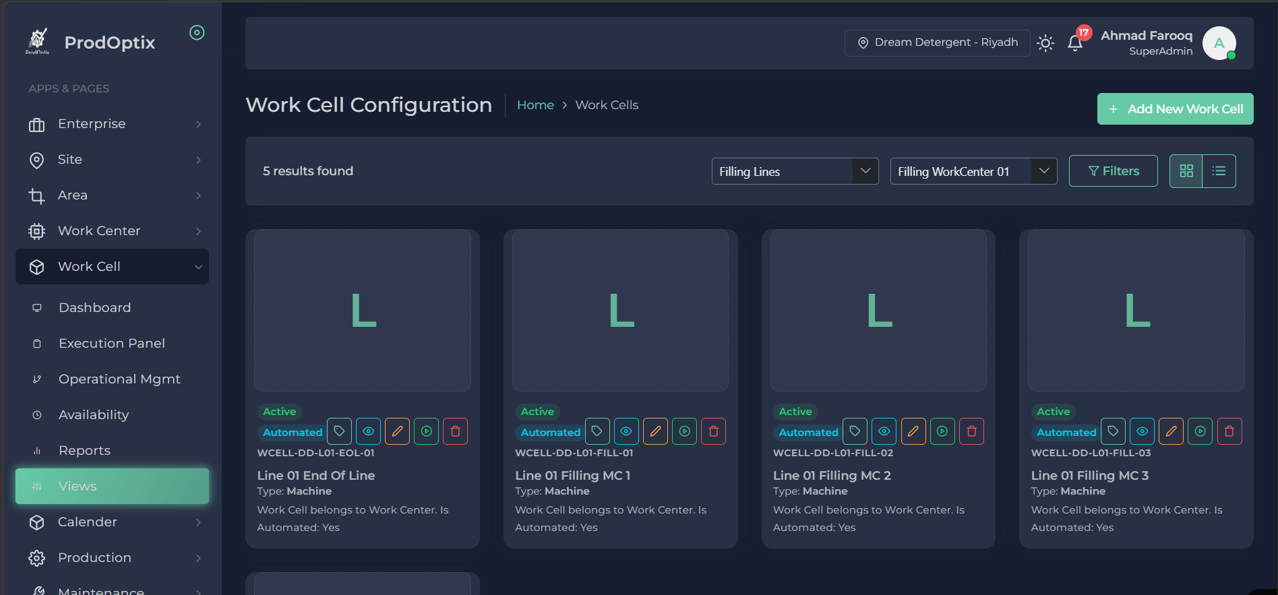Switch to list view
This screenshot has width=1278, height=595.
point(1219,171)
